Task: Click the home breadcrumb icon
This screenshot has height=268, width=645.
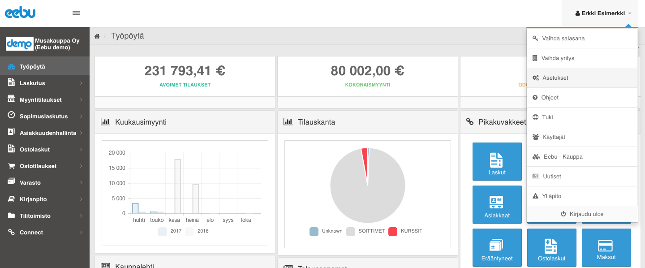Action: click(97, 36)
